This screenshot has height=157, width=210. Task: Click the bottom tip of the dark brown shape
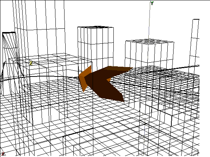(x=122, y=101)
